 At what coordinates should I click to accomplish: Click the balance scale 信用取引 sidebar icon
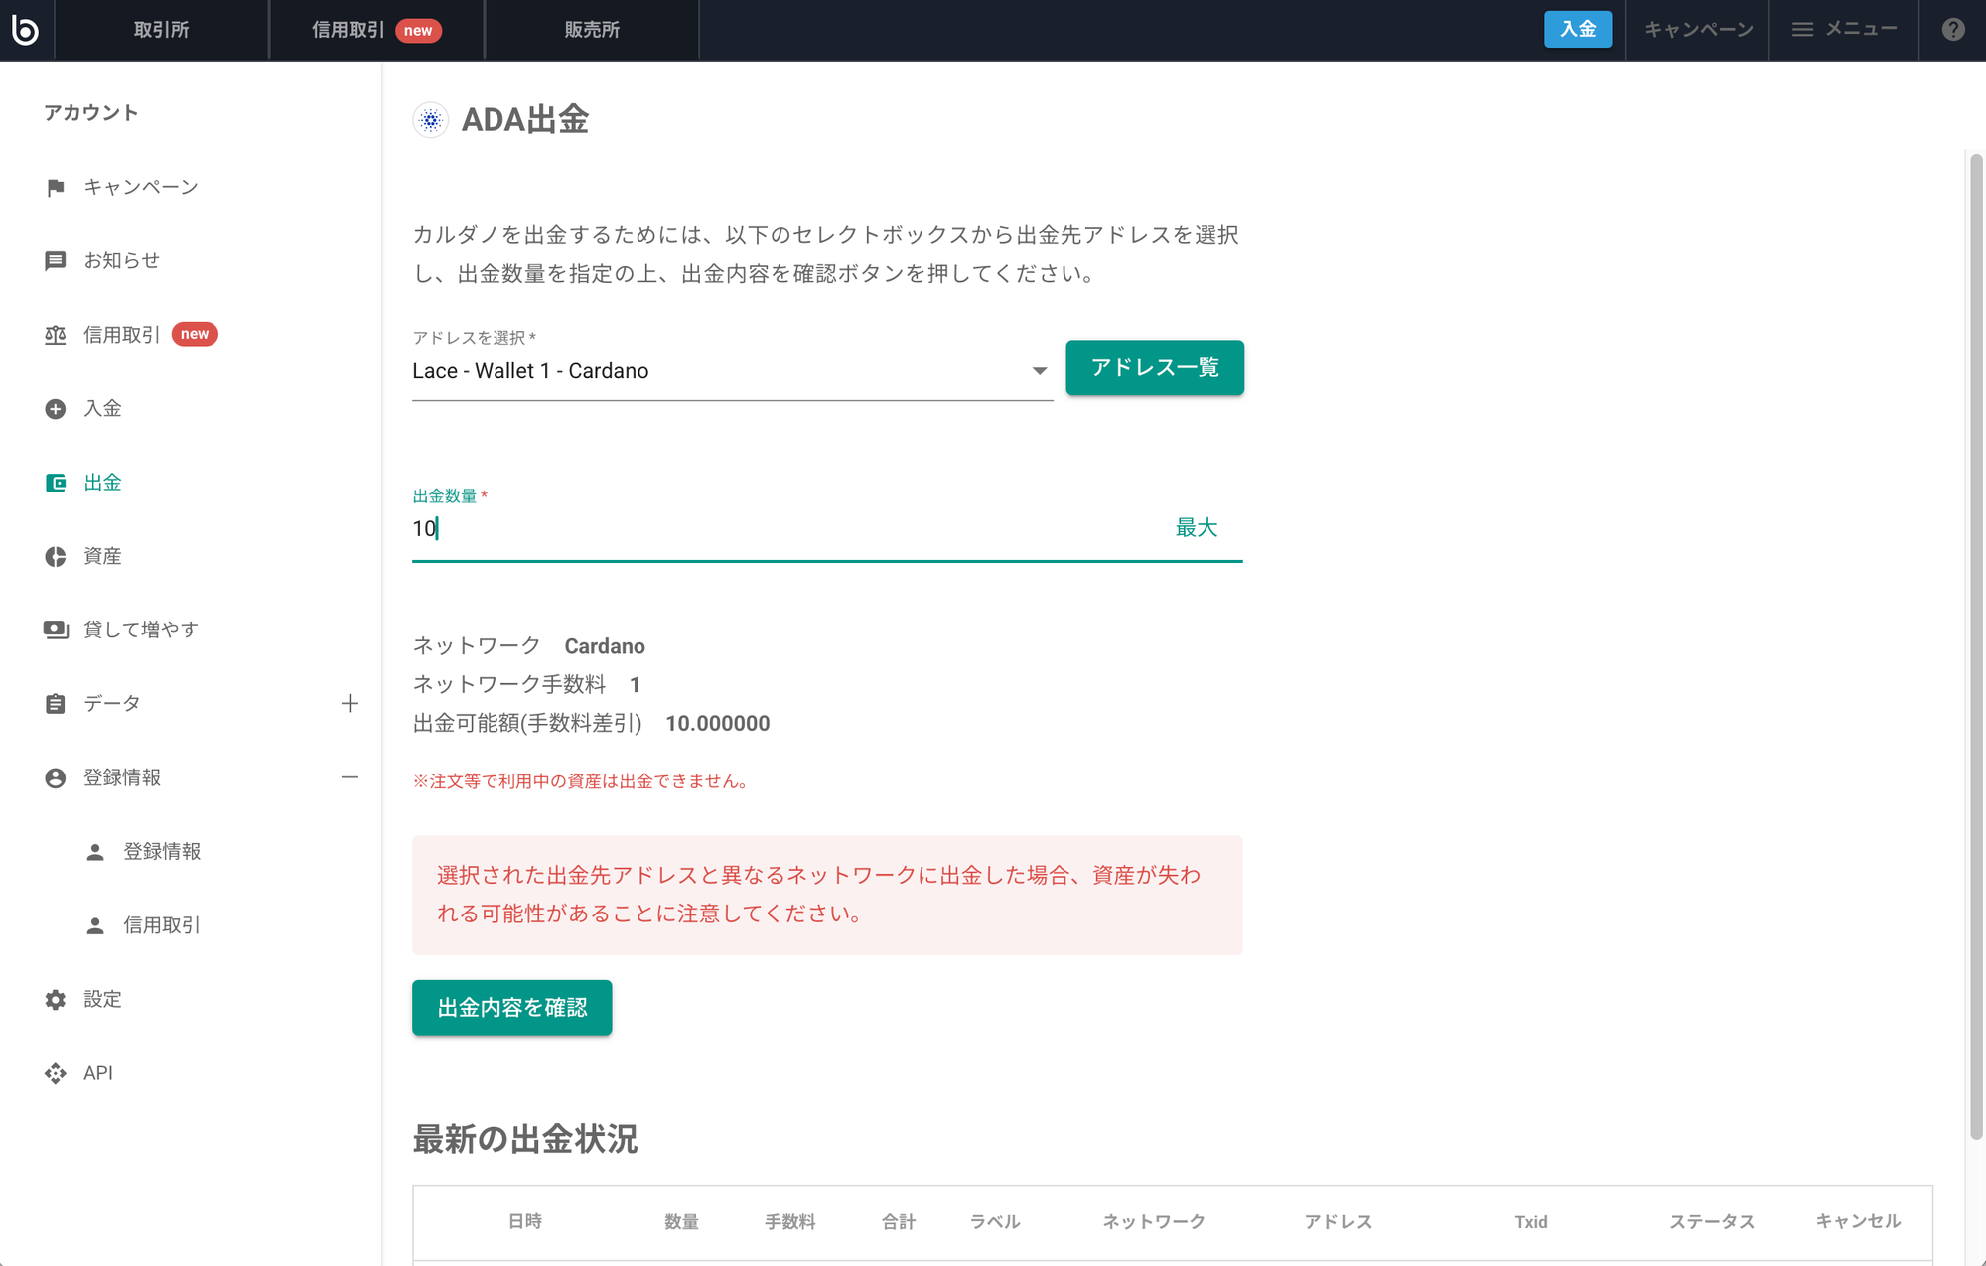(56, 335)
